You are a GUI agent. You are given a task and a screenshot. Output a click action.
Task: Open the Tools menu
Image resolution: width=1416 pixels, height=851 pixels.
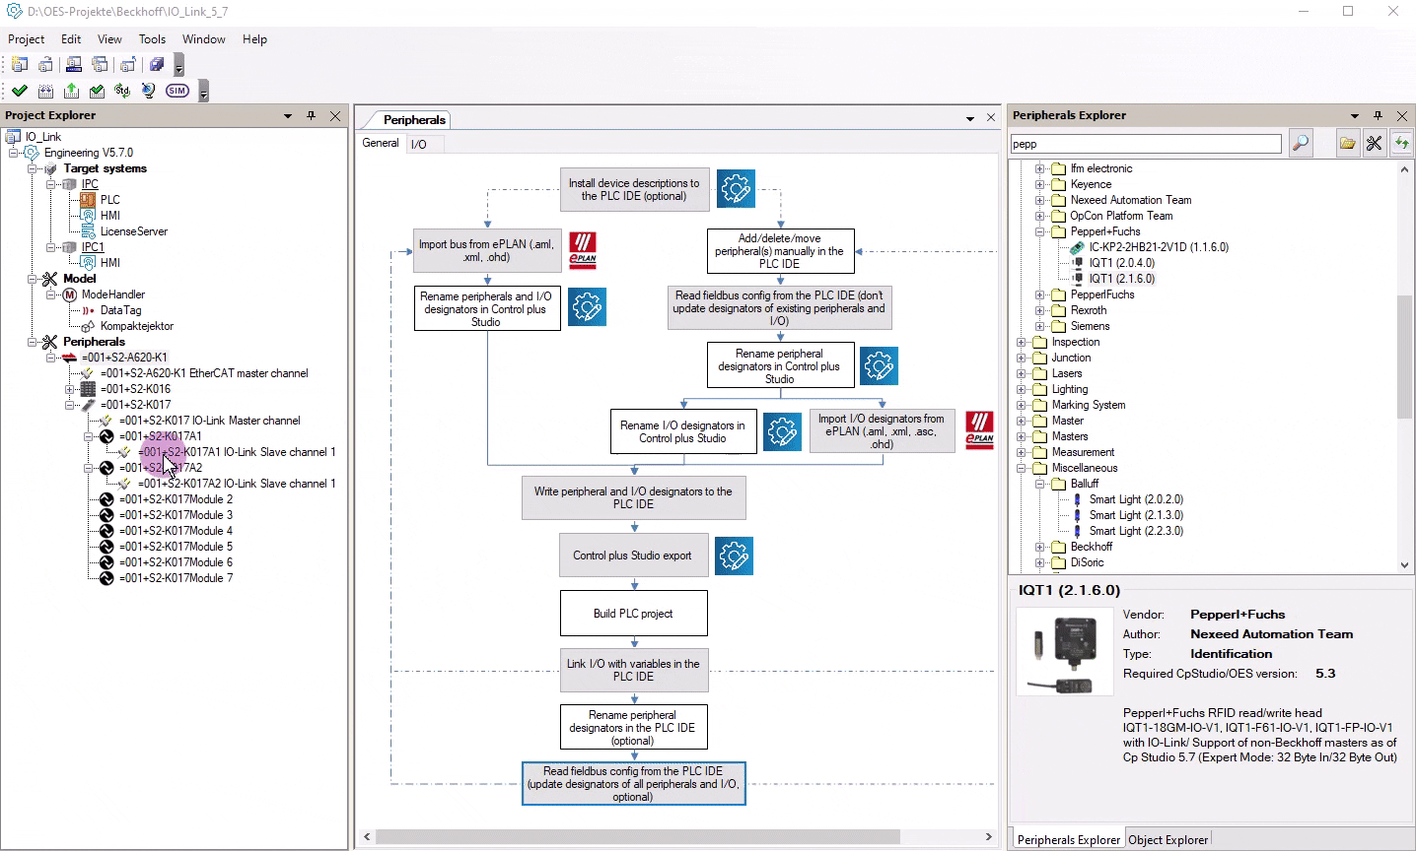[152, 39]
